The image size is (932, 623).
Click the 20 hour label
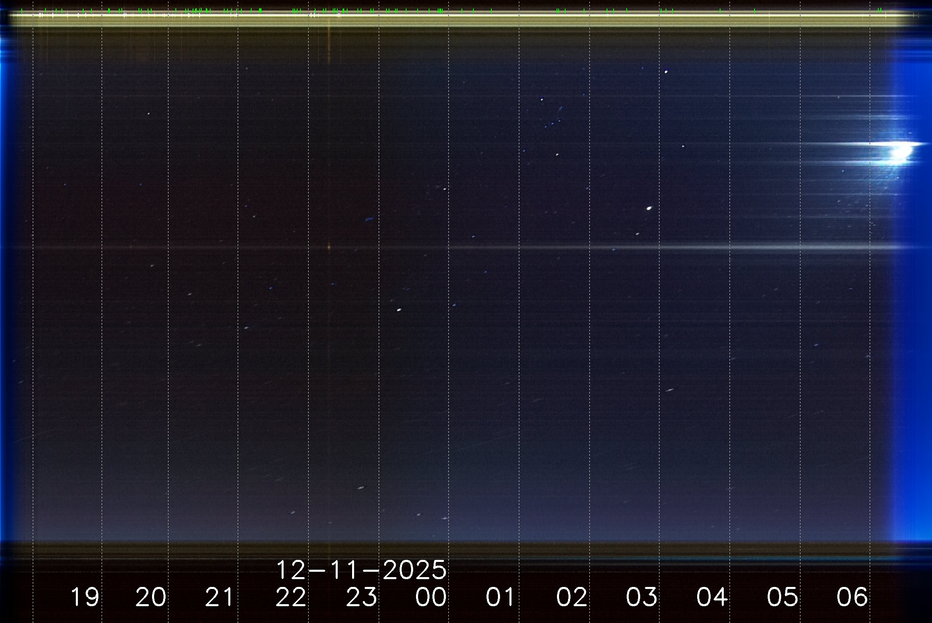tap(150, 597)
